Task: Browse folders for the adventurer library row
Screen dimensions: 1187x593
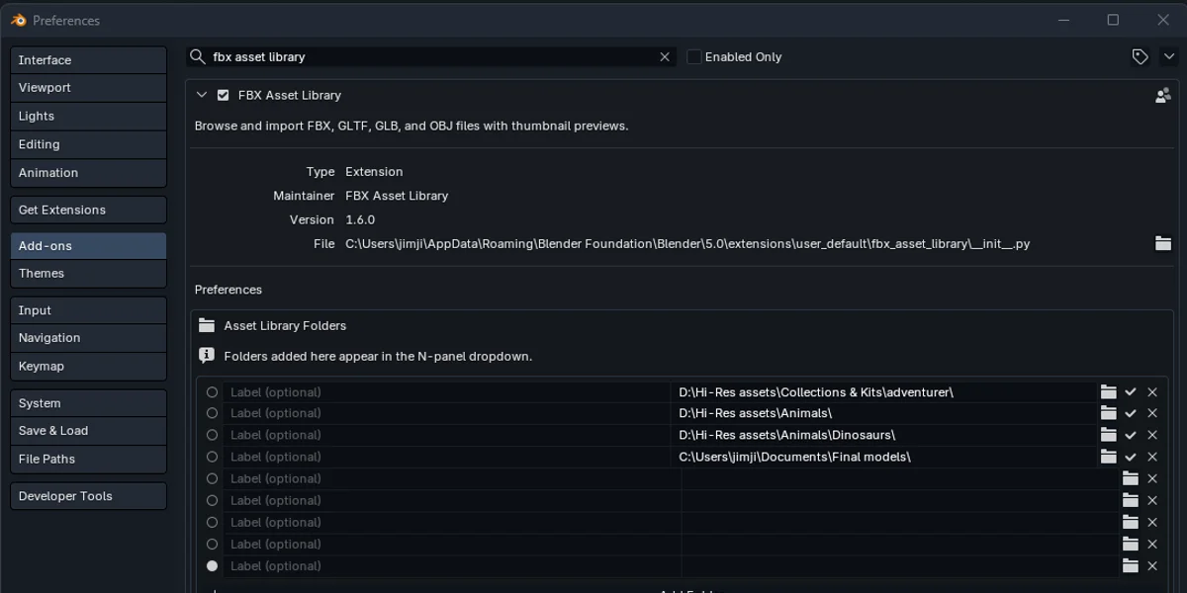Action: tap(1109, 391)
